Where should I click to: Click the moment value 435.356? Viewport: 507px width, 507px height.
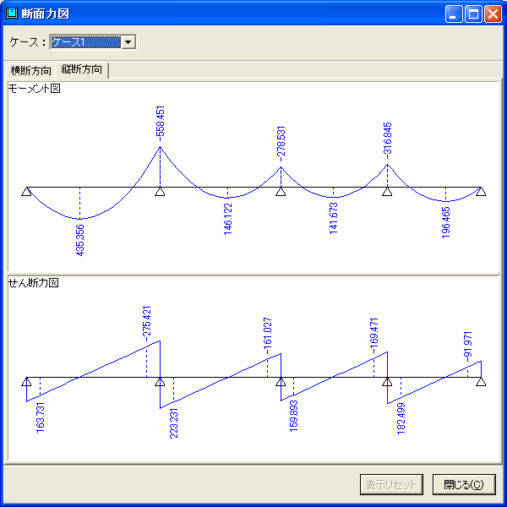(x=80, y=240)
